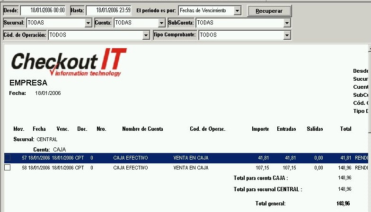Viewport: 371px width, 212px height.
Task: Expand the period type Fechas de Vencimiento dropdown
Action: click(238, 10)
